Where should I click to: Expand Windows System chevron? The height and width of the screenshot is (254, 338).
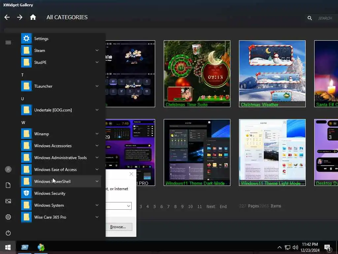pyautogui.click(x=97, y=205)
